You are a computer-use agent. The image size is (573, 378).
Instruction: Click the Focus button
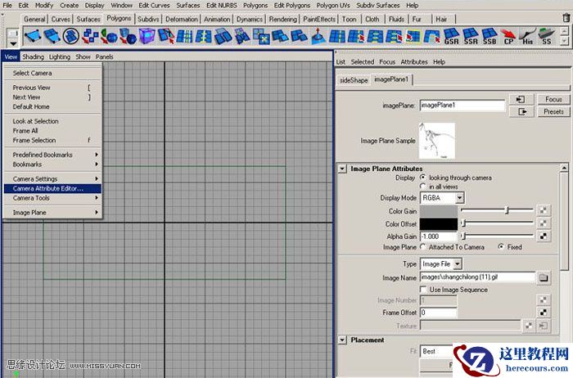click(553, 99)
